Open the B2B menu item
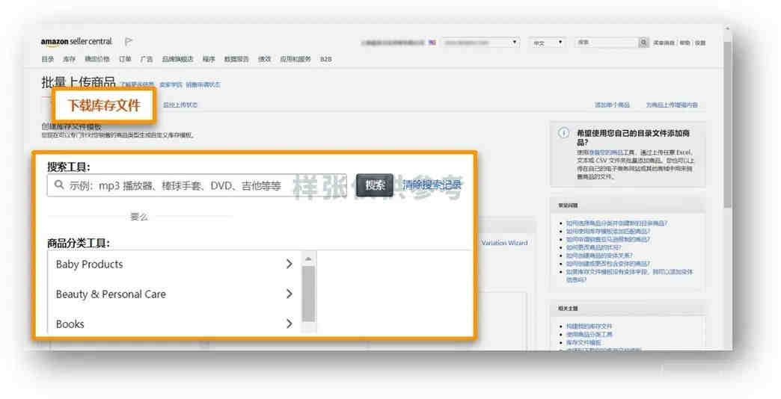The height and width of the screenshot is (399, 781). point(325,59)
